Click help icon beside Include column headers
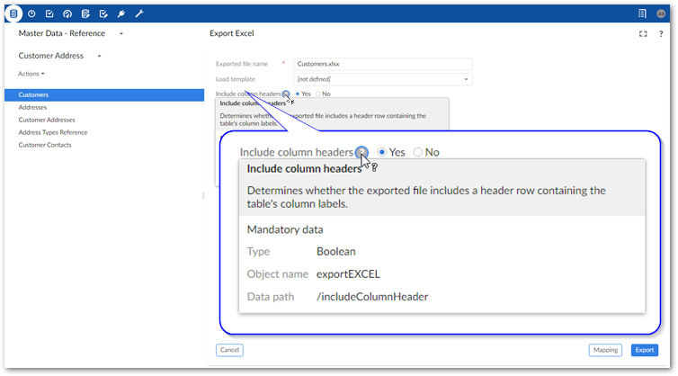678x376 pixels. tap(286, 94)
